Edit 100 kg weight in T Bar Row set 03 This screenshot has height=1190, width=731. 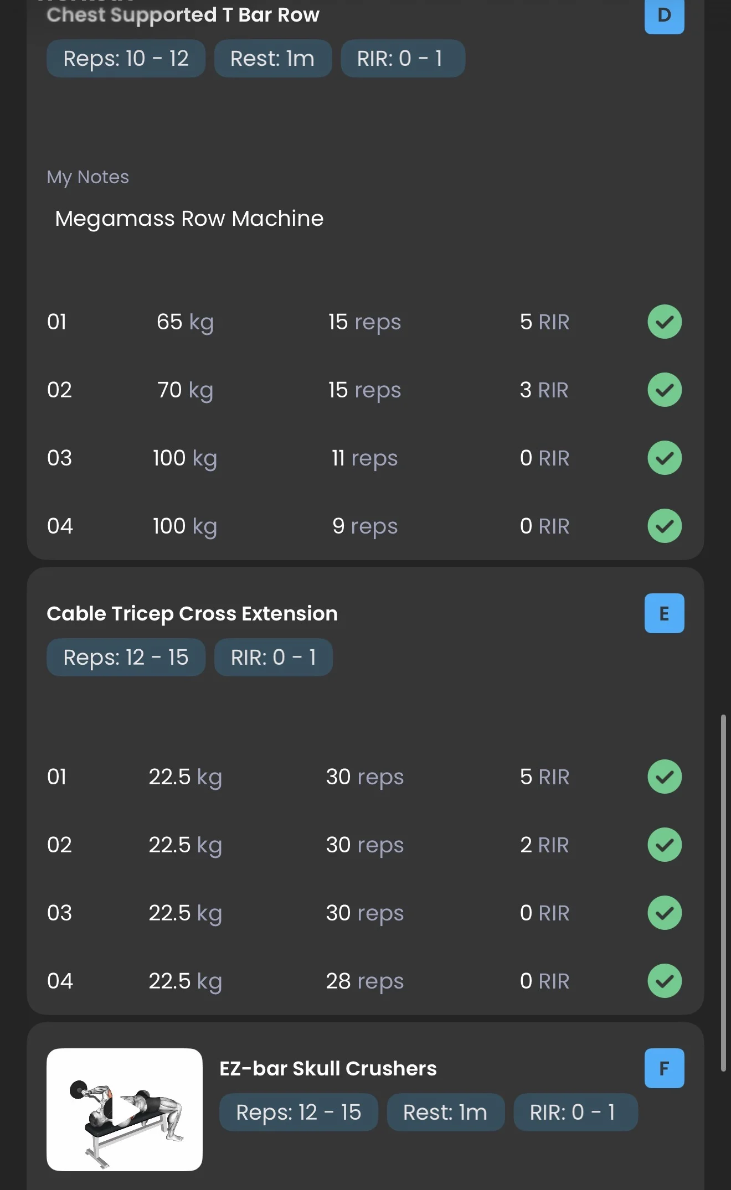tap(185, 458)
